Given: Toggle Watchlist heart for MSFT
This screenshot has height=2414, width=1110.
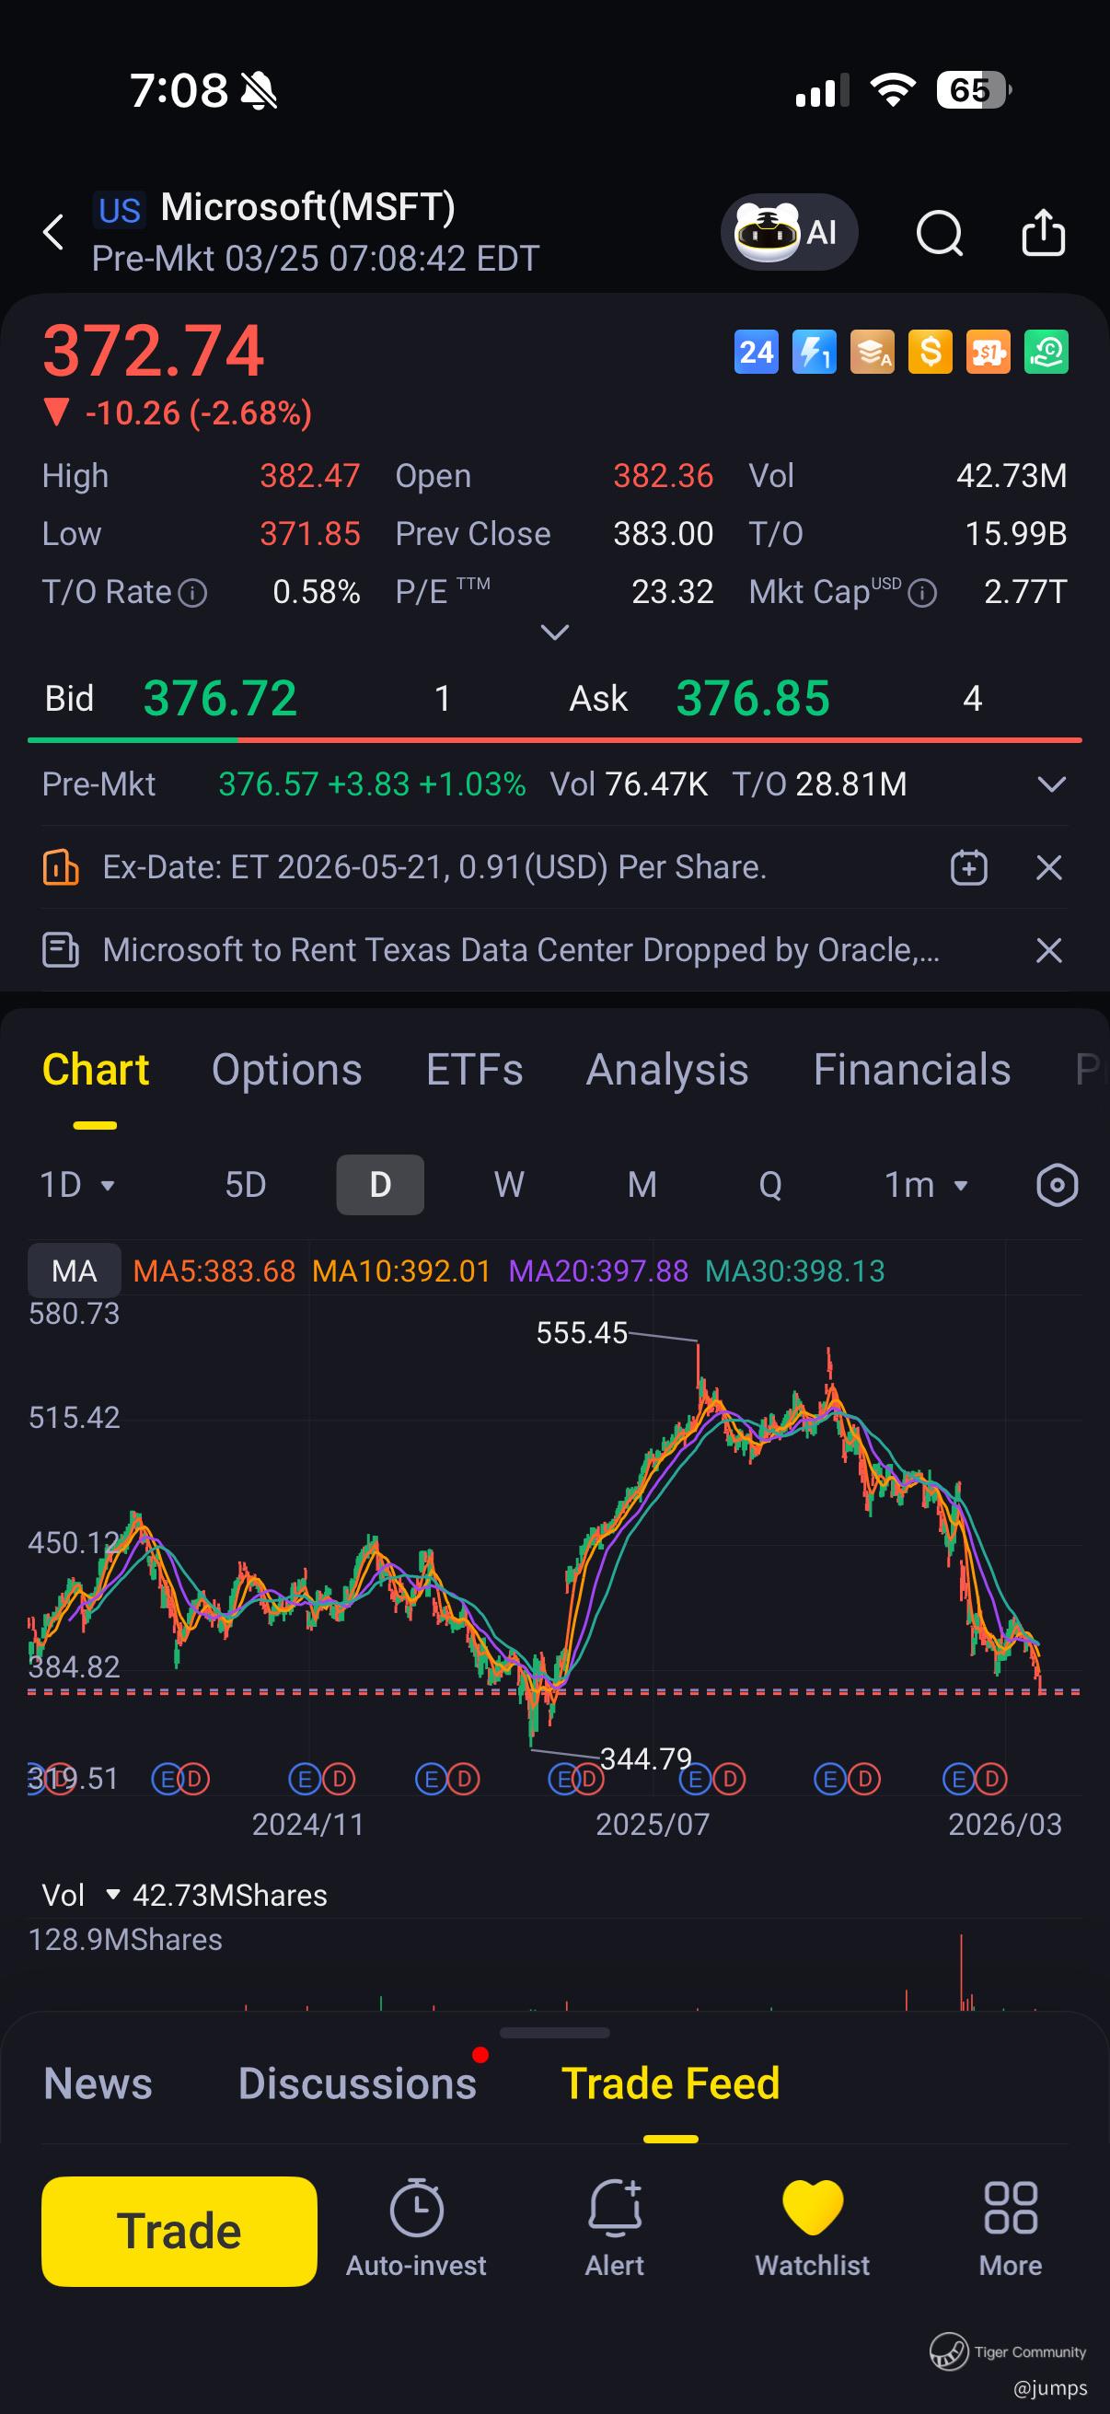Looking at the screenshot, I should (812, 2229).
